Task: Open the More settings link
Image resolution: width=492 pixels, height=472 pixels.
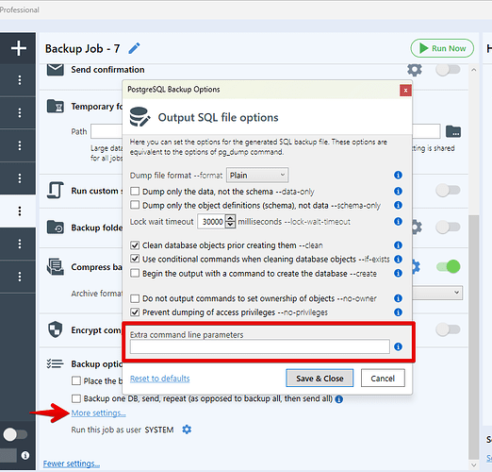Action: click(98, 413)
